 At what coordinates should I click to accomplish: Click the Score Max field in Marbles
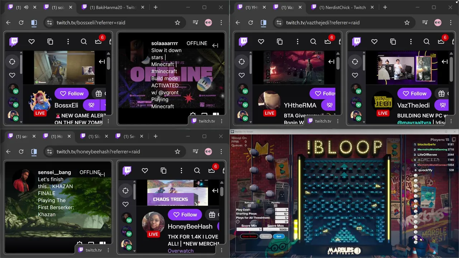tap(276, 229)
